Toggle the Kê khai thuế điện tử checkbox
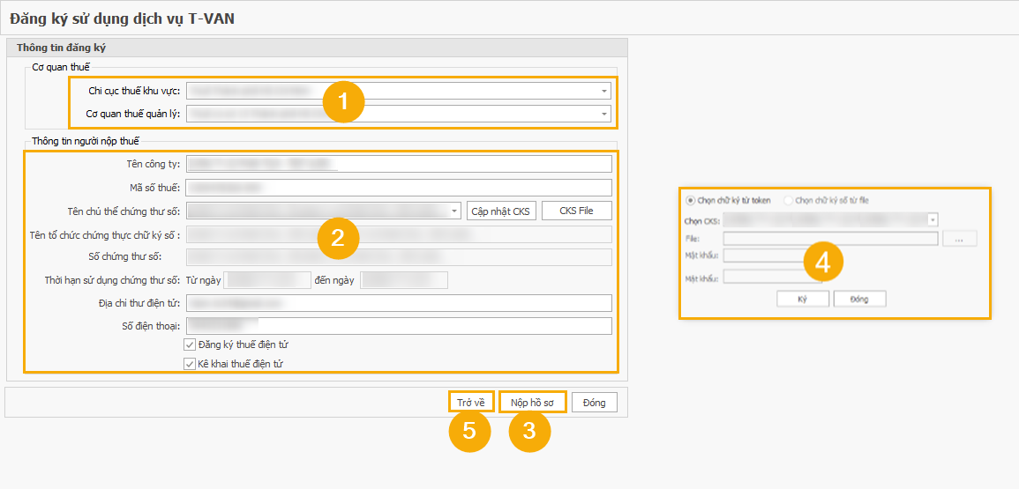The height and width of the screenshot is (489, 1019). (x=190, y=364)
